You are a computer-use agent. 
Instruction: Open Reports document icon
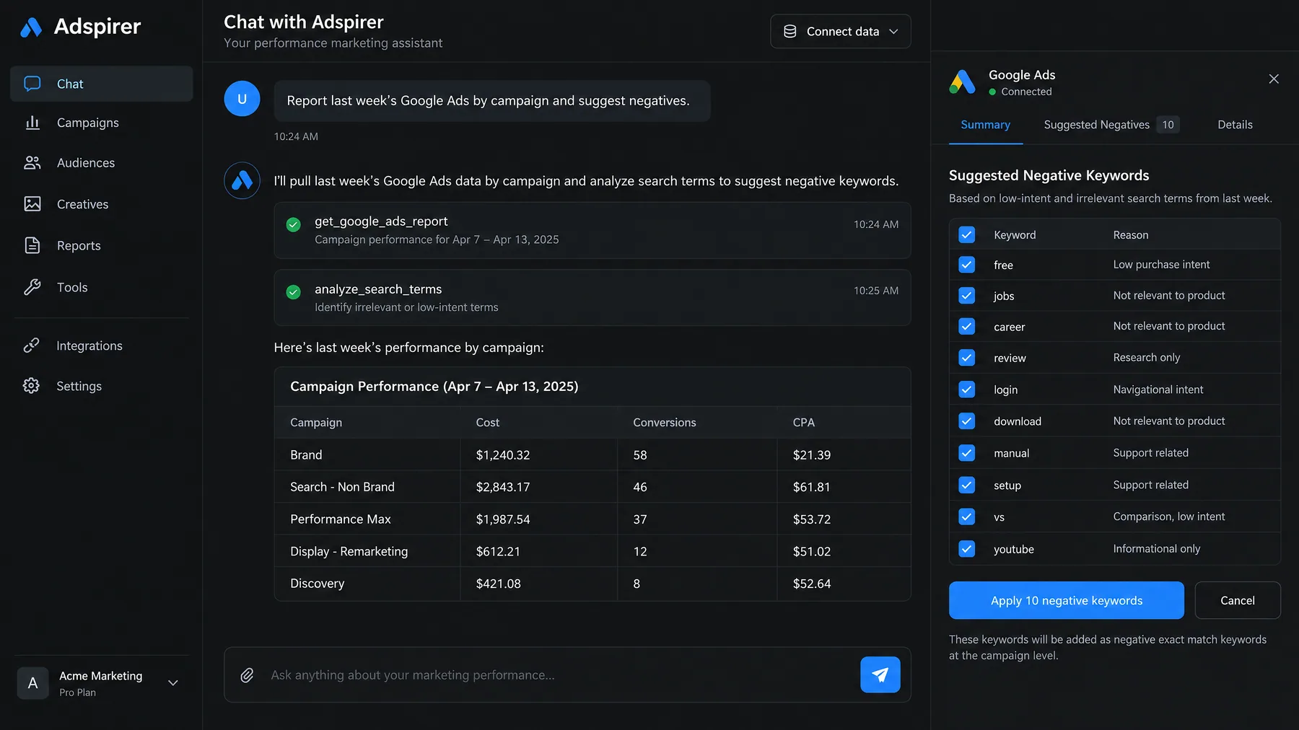pyautogui.click(x=32, y=245)
